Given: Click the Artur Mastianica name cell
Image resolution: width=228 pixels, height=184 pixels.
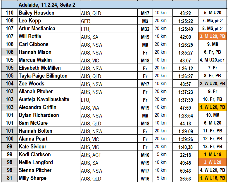Looking at the screenshot, I should (x=49, y=29).
